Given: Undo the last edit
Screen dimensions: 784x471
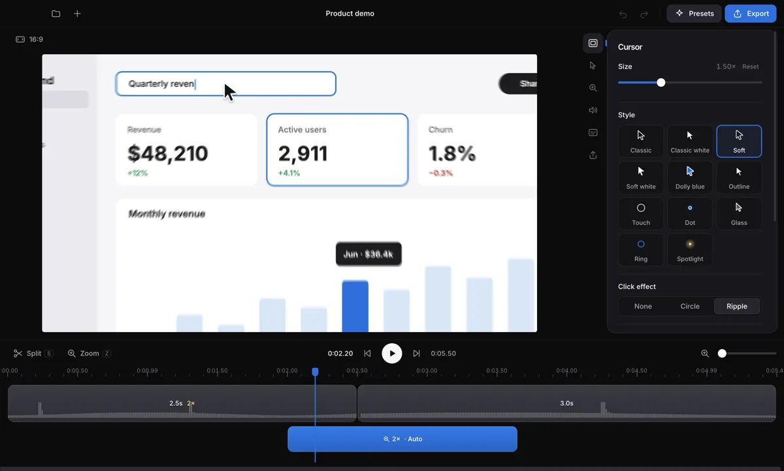Looking at the screenshot, I should point(623,14).
